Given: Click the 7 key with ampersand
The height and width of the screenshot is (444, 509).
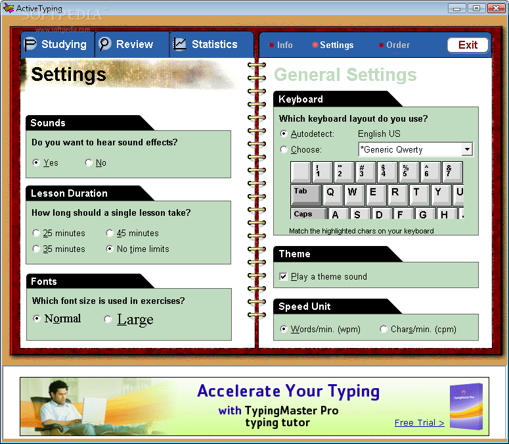Looking at the screenshot, I should 453,172.
